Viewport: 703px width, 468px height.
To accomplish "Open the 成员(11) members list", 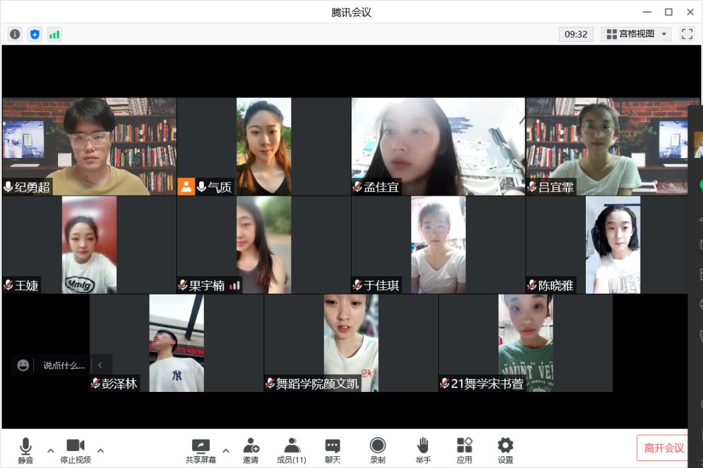I will pyautogui.click(x=291, y=450).
